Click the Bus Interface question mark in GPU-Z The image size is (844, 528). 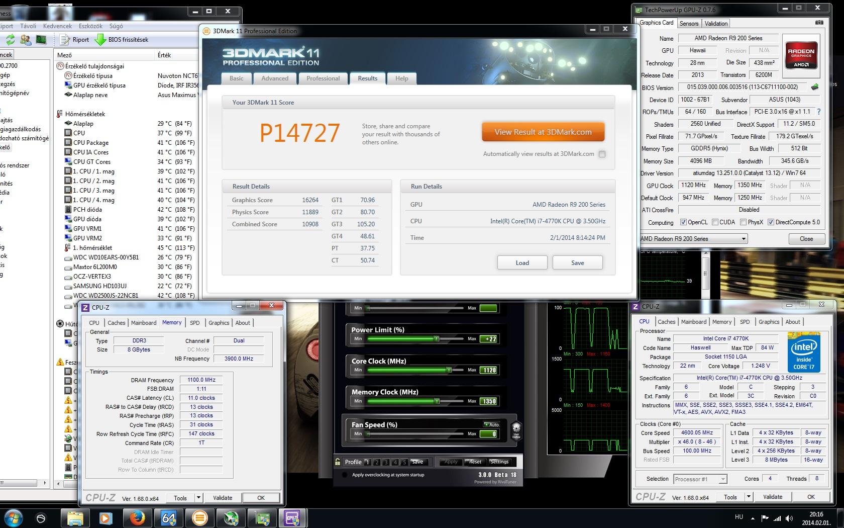(x=819, y=112)
